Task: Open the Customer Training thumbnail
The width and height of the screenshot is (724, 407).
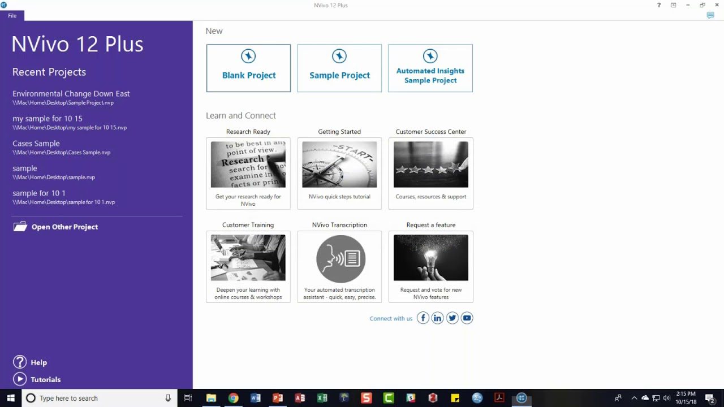Action: (x=248, y=258)
